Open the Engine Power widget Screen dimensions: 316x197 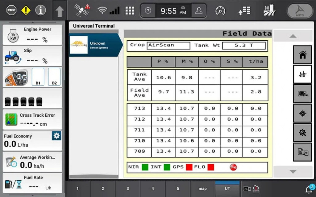click(32, 35)
